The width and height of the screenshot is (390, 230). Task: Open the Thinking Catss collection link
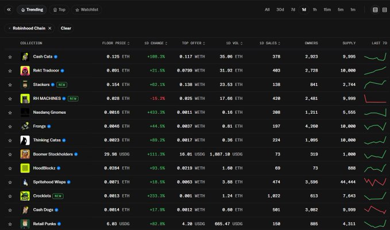[47, 140]
